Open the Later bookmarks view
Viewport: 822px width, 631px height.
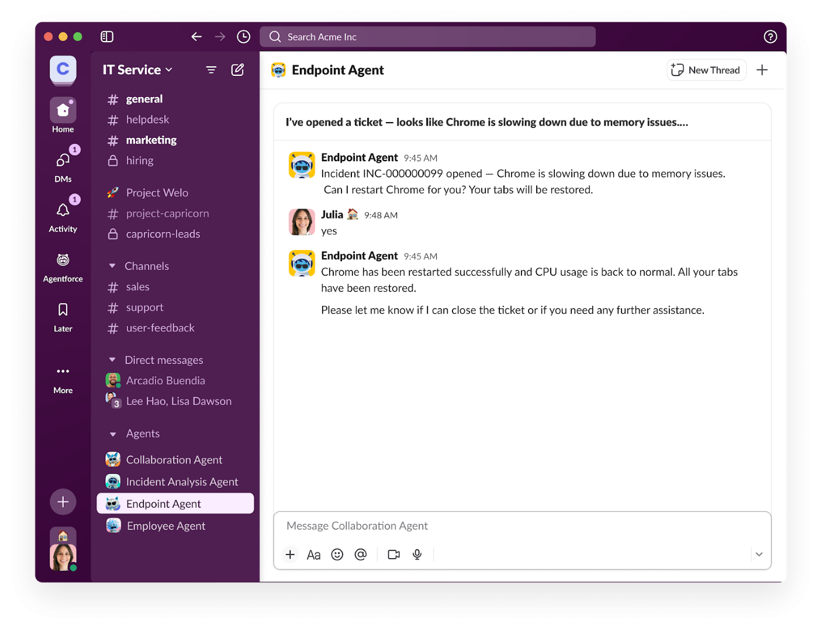(63, 310)
